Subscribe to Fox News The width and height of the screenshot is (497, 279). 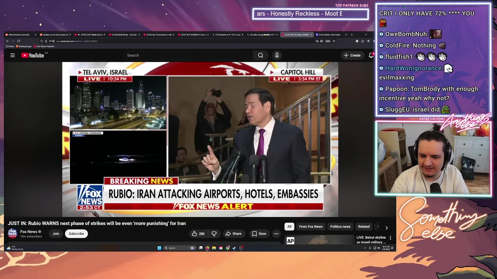[x=76, y=234]
